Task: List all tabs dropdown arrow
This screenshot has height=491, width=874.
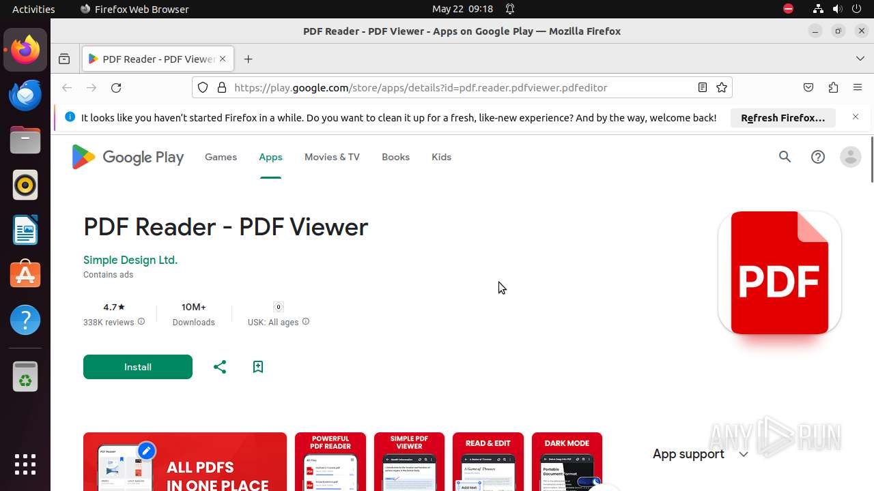Action: pyautogui.click(x=860, y=59)
